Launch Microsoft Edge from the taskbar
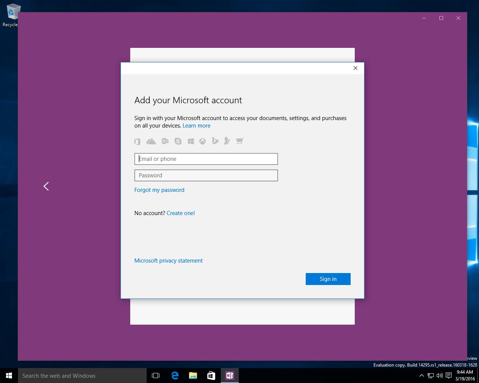The height and width of the screenshot is (383, 479). coord(174,376)
